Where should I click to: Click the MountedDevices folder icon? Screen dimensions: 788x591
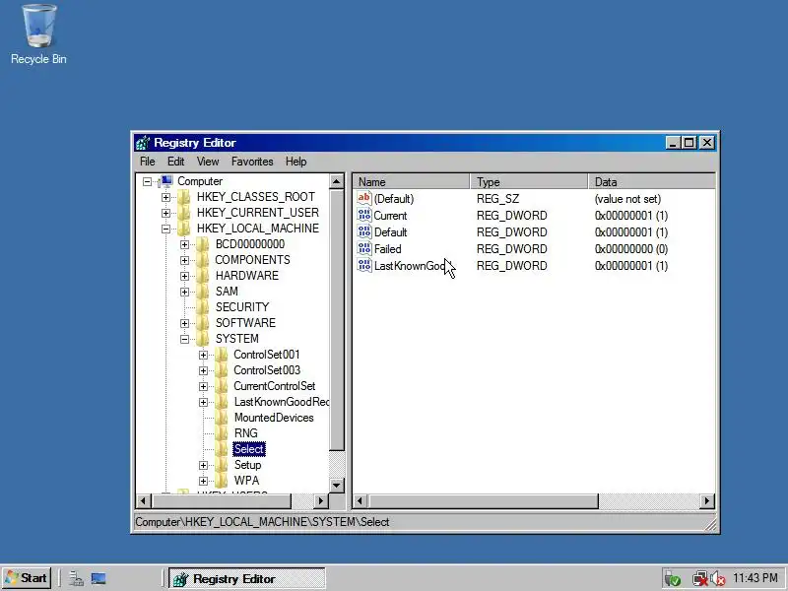click(222, 418)
